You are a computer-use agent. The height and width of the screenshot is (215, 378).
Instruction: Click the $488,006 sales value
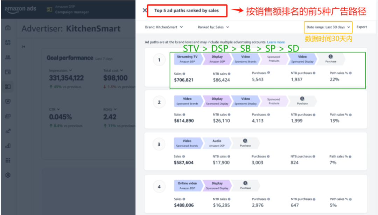184,205
